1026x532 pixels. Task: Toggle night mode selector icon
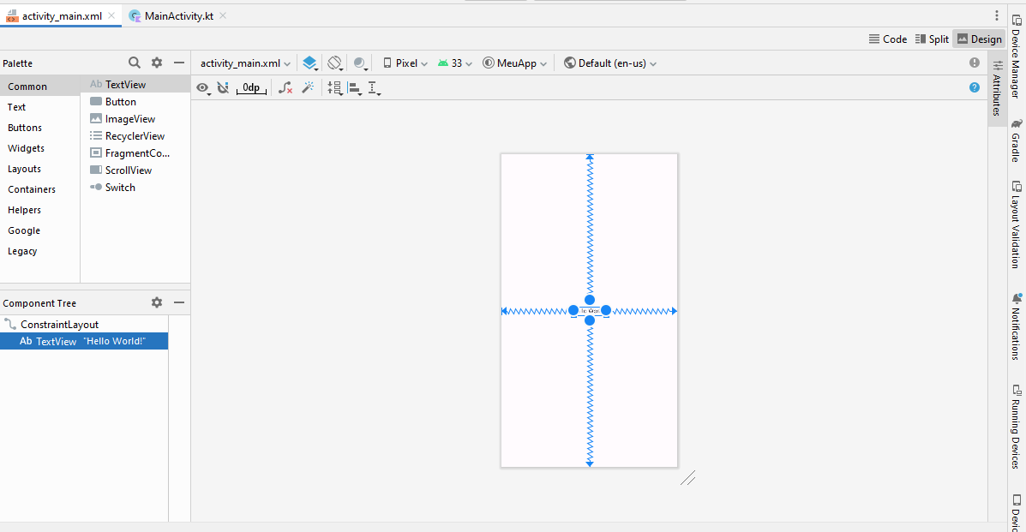coord(360,63)
